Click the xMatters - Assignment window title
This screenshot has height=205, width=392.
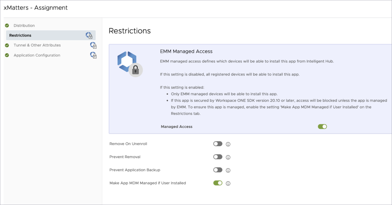click(36, 8)
